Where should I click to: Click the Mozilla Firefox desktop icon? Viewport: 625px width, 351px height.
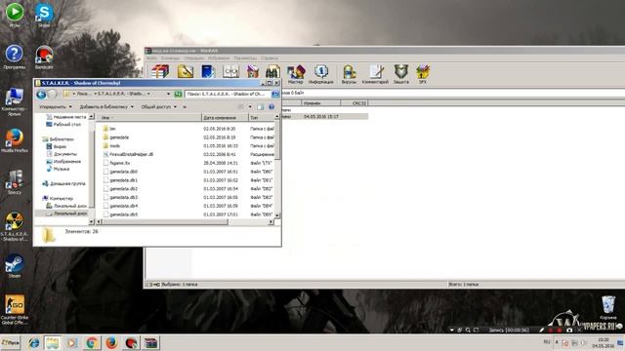point(15,140)
